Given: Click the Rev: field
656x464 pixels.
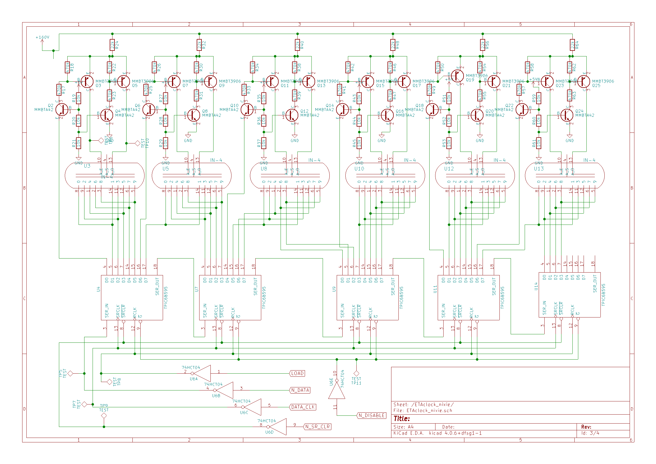Looking at the screenshot, I should point(586,427).
